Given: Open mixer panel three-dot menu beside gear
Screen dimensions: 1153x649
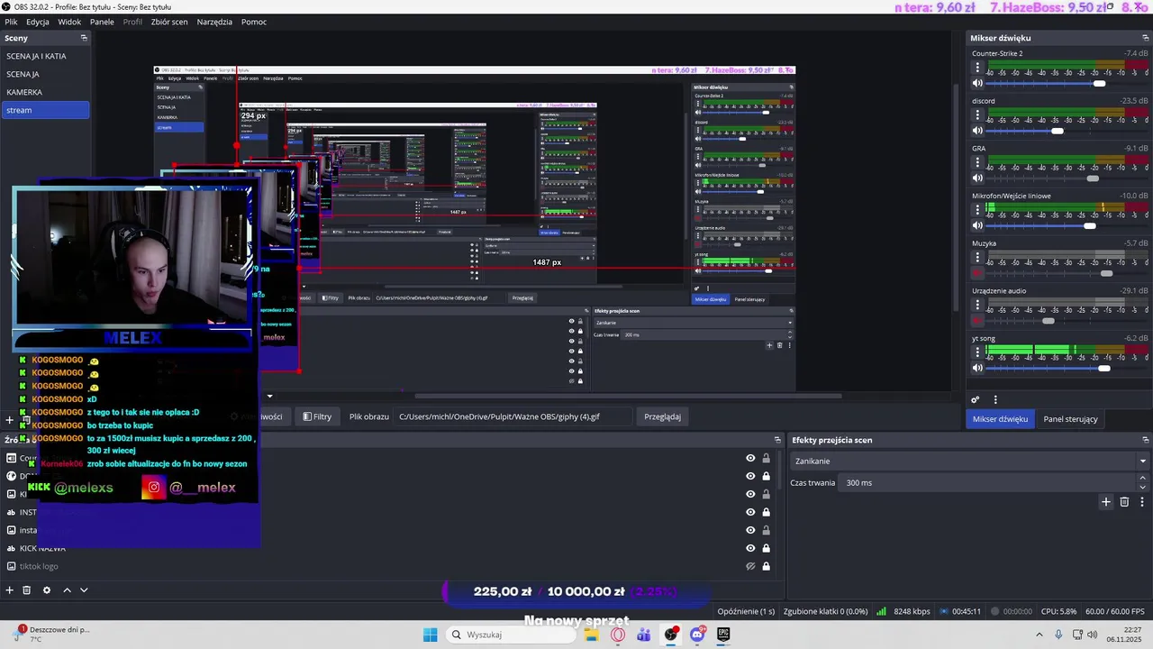Looking at the screenshot, I should pos(995,399).
